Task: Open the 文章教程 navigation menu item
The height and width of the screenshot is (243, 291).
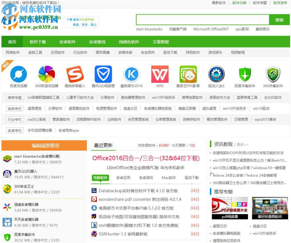Action: coord(160,42)
